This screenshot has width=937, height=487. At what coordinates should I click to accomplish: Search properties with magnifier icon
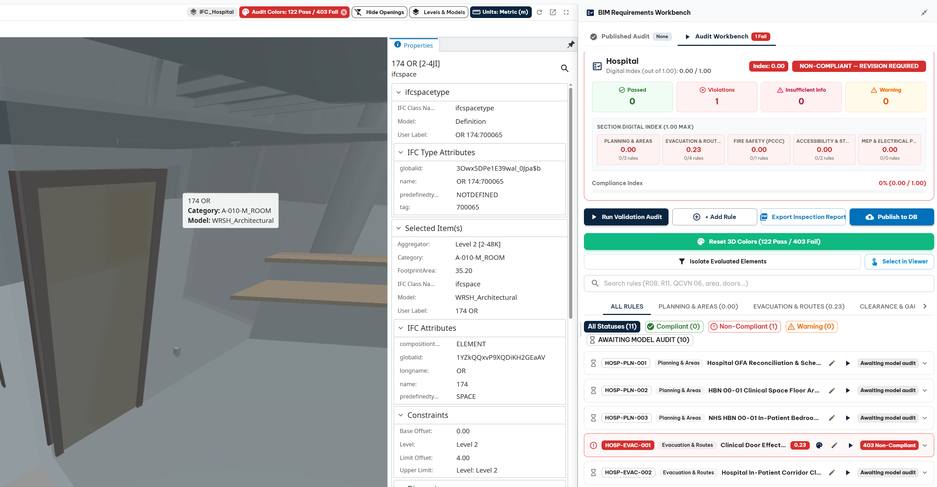click(x=565, y=68)
